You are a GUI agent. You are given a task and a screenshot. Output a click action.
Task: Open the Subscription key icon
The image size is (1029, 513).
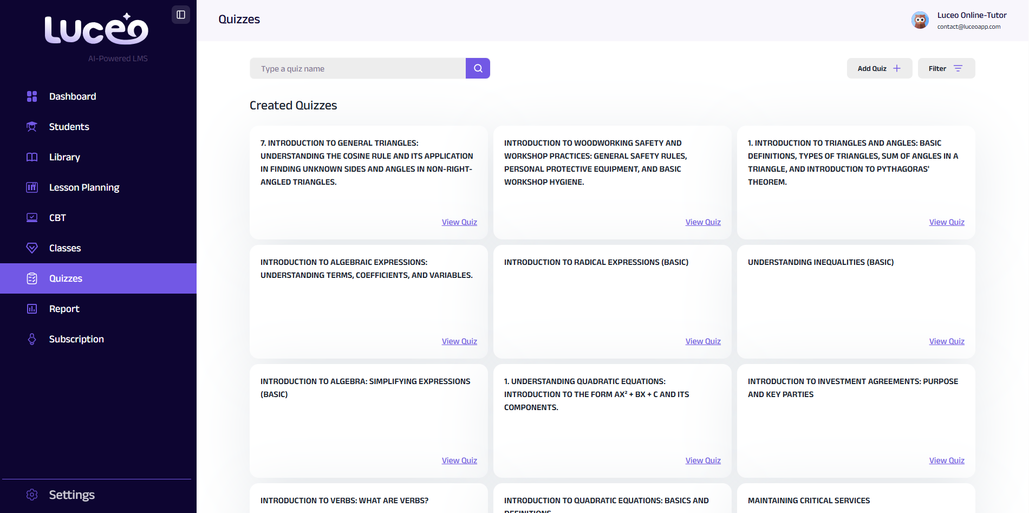pyautogui.click(x=32, y=339)
